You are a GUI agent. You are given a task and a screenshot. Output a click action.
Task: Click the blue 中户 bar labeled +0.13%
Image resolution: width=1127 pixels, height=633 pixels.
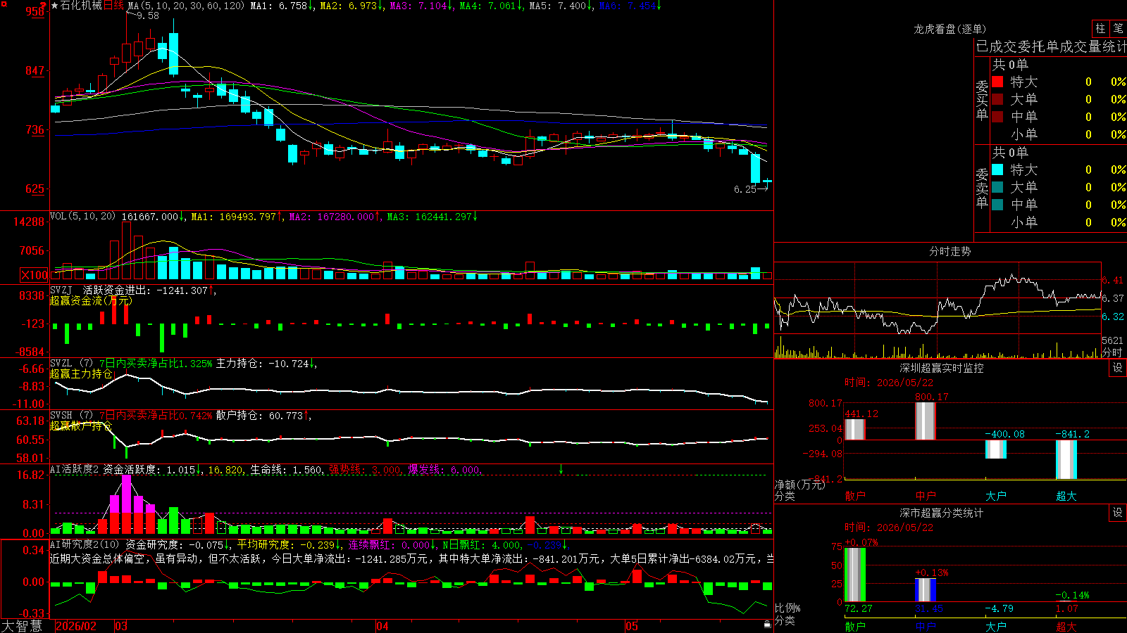[x=926, y=590]
